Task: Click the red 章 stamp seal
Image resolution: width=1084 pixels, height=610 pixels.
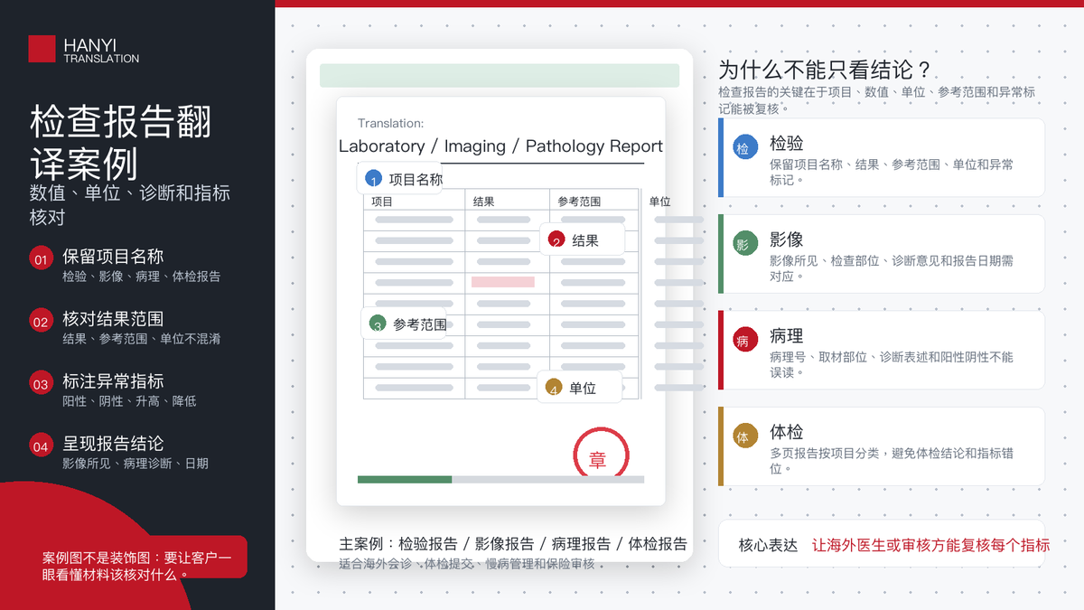Action: point(601,455)
